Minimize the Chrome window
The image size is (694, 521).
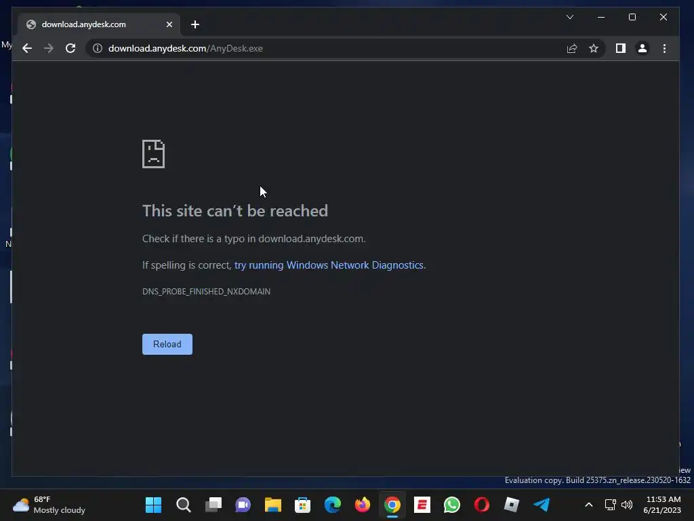tap(601, 17)
